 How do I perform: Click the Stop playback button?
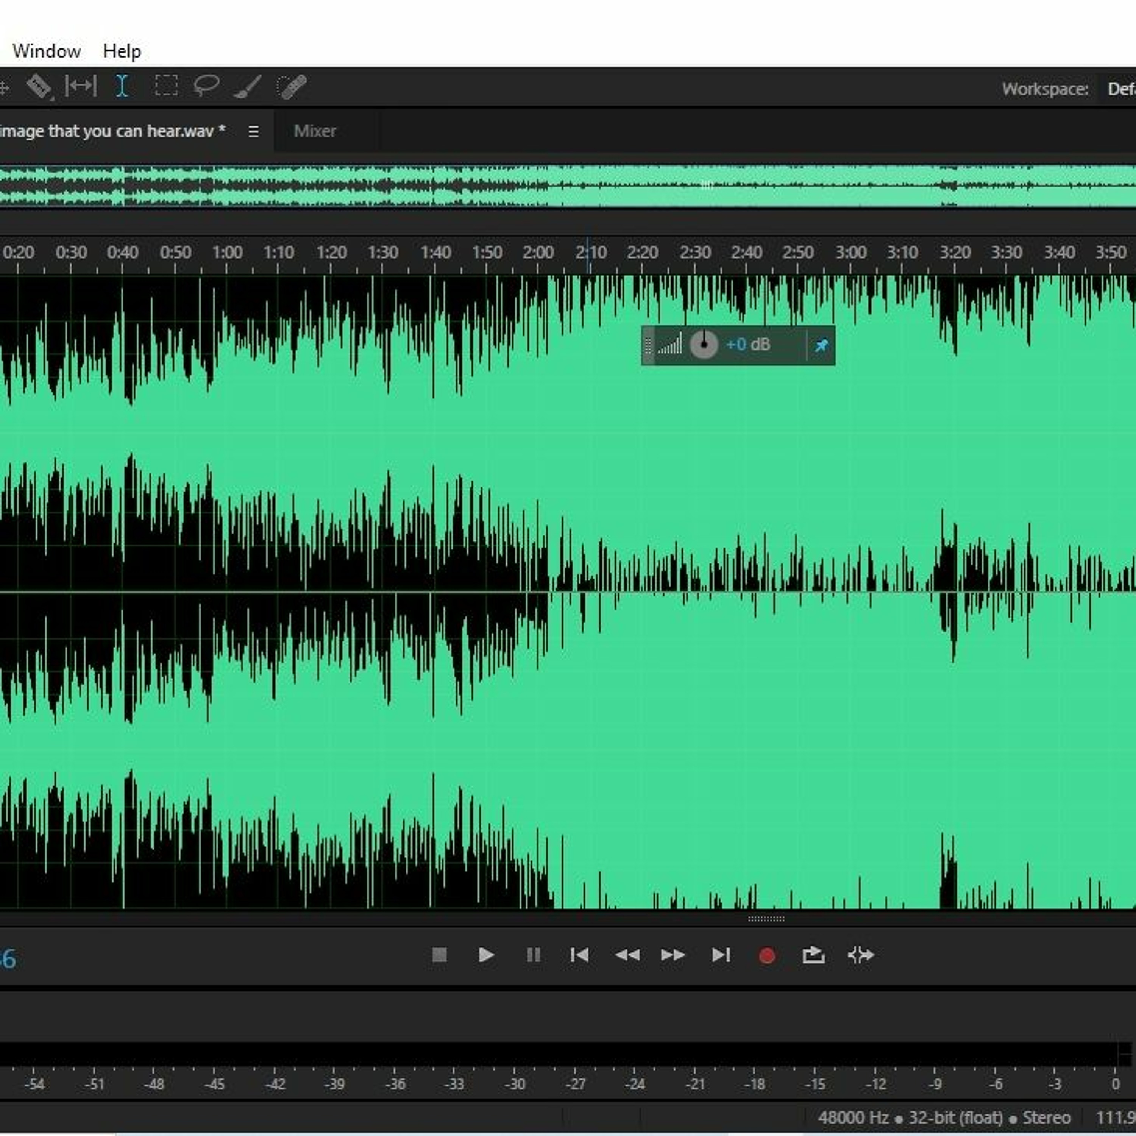coord(439,955)
